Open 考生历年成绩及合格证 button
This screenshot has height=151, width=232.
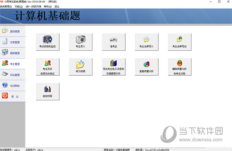[48, 67]
